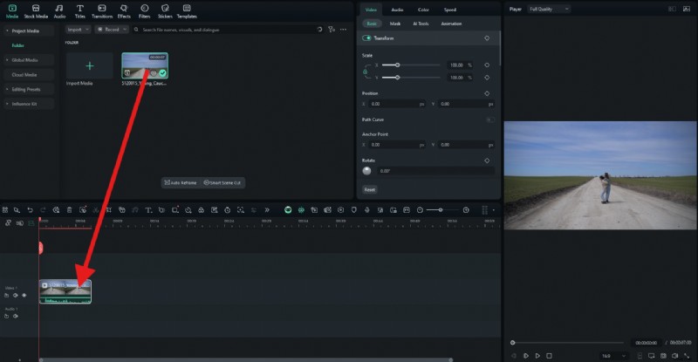Toggle the scale aspect lock
The image size is (698, 362).
coord(366,72)
